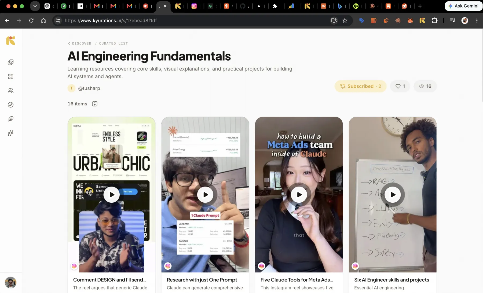Switch to the Instagram tab
Image resolution: width=483 pixels, height=293 pixels.
coord(194,6)
